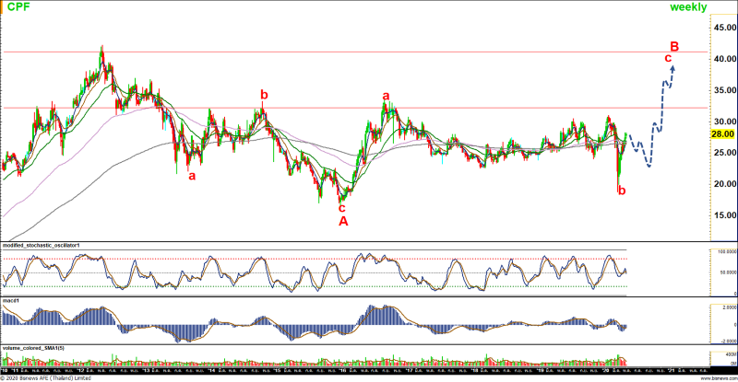
Task: Select red c label below wave B
Action: point(668,59)
